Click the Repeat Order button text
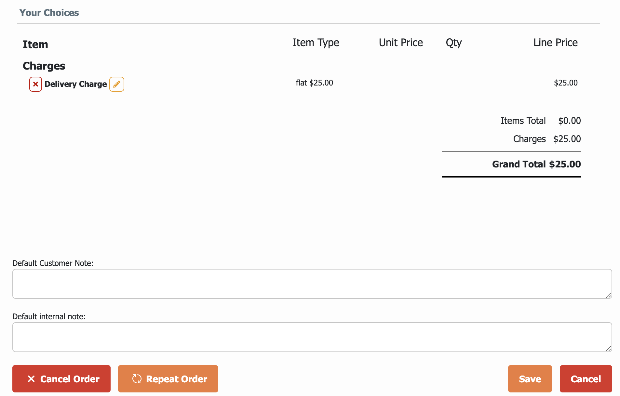 (x=177, y=379)
